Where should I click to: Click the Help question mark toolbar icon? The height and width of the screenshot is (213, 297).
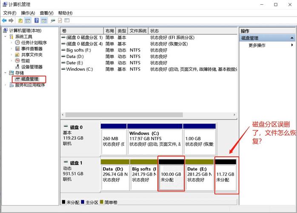(37, 20)
